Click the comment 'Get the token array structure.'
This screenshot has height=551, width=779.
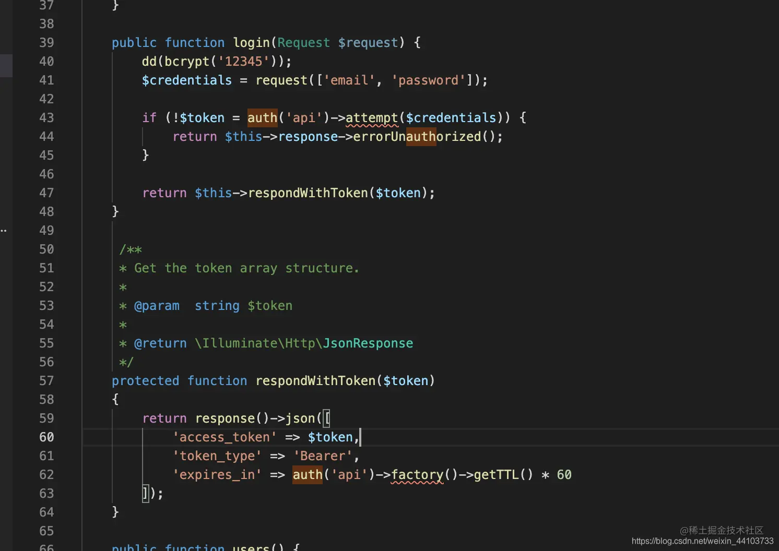[246, 268]
